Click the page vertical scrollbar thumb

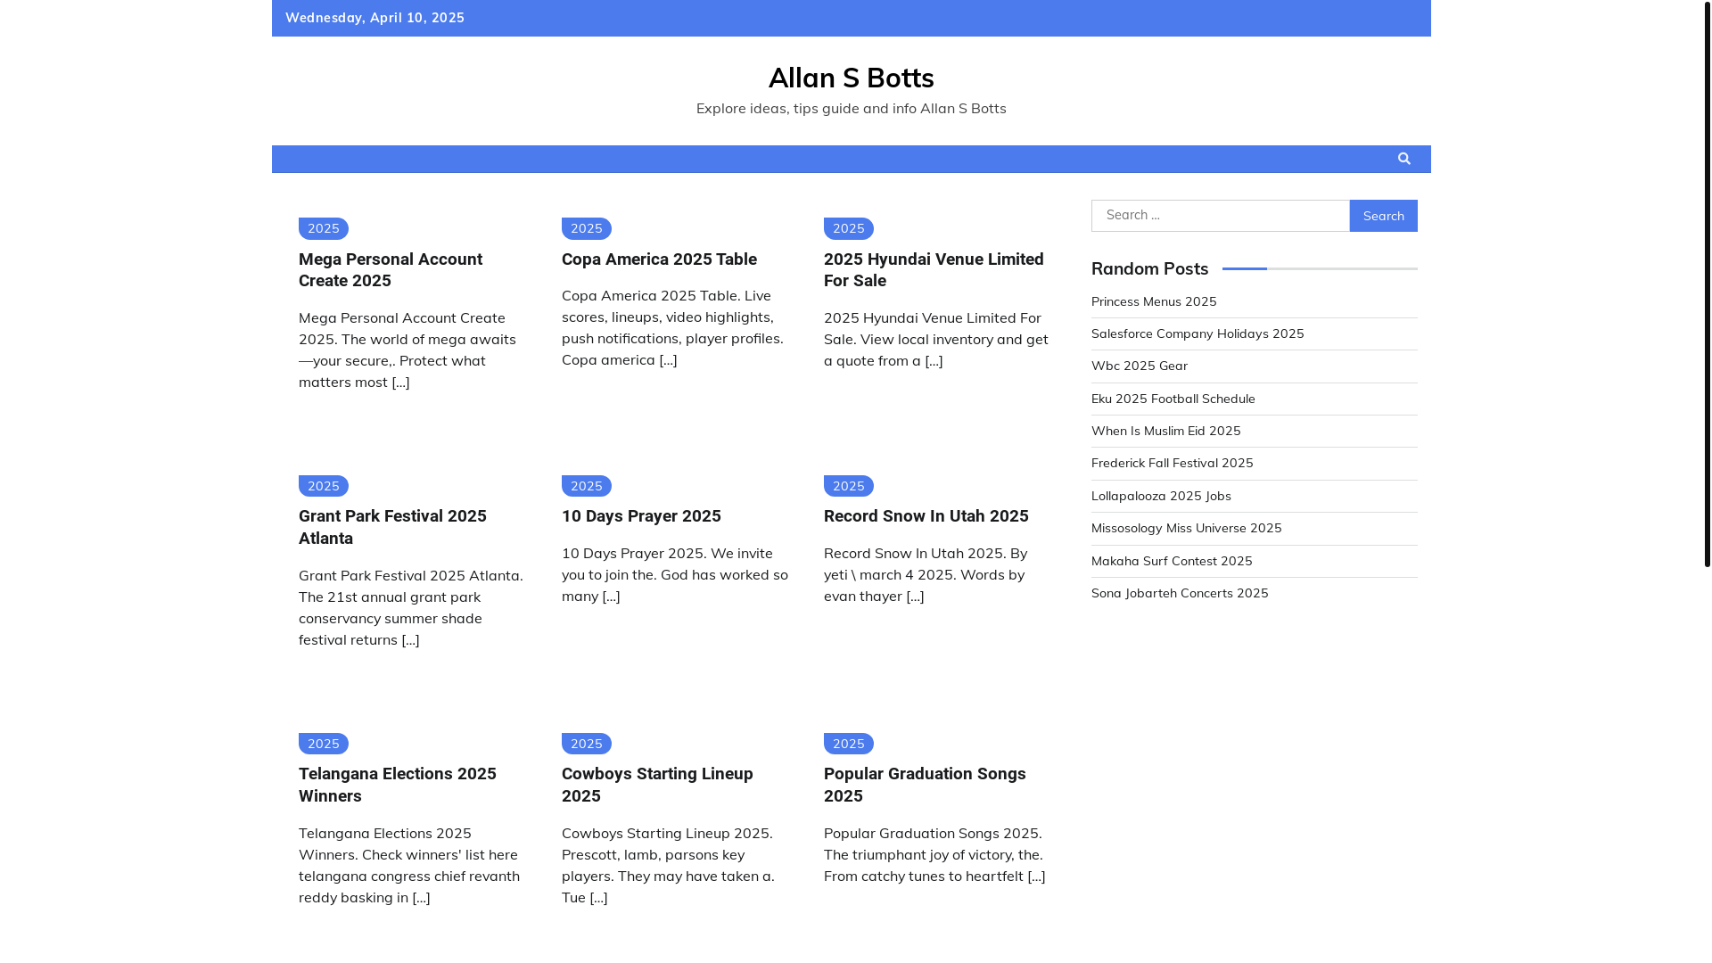[1707, 284]
